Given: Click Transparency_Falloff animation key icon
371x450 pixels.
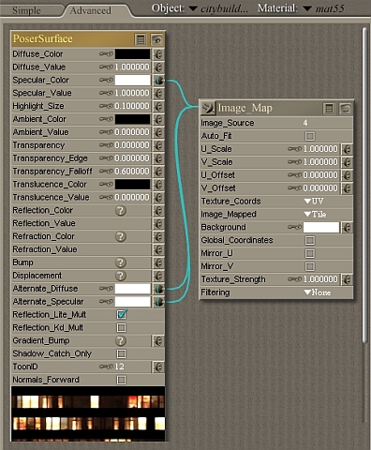Looking at the screenshot, I should click(106, 172).
